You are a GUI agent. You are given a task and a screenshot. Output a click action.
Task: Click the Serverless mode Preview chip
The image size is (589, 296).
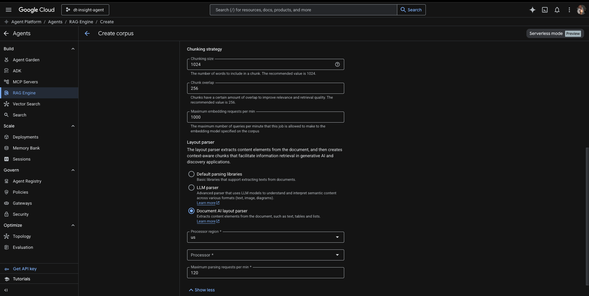click(555, 33)
